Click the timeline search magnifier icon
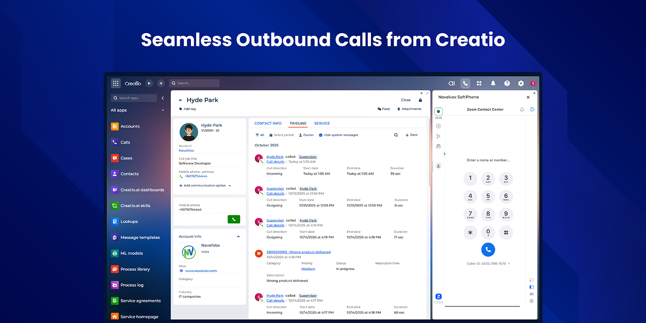646x323 pixels. point(396,135)
